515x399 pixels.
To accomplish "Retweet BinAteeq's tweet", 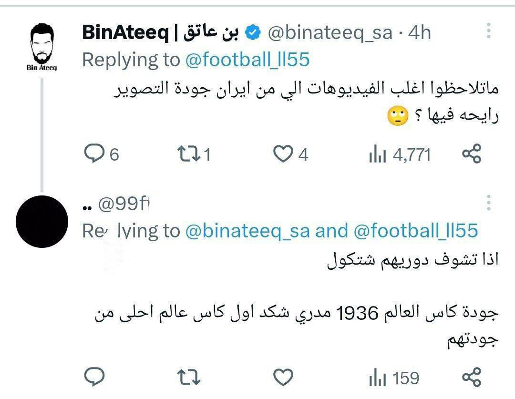I will (x=186, y=154).
